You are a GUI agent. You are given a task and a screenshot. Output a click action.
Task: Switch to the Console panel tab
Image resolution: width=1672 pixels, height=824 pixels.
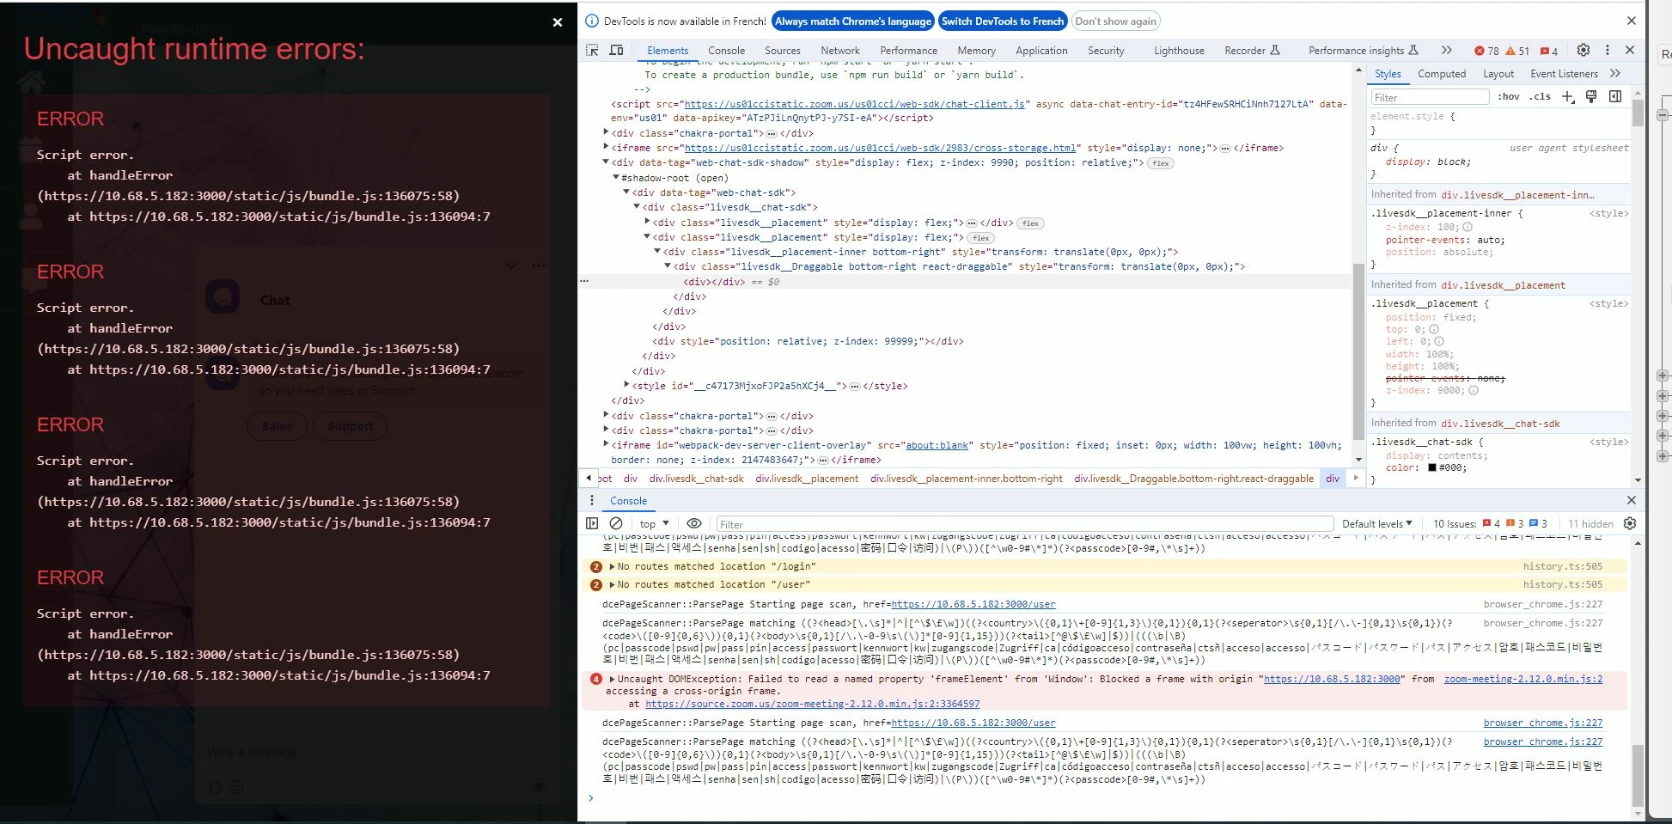pyautogui.click(x=726, y=51)
